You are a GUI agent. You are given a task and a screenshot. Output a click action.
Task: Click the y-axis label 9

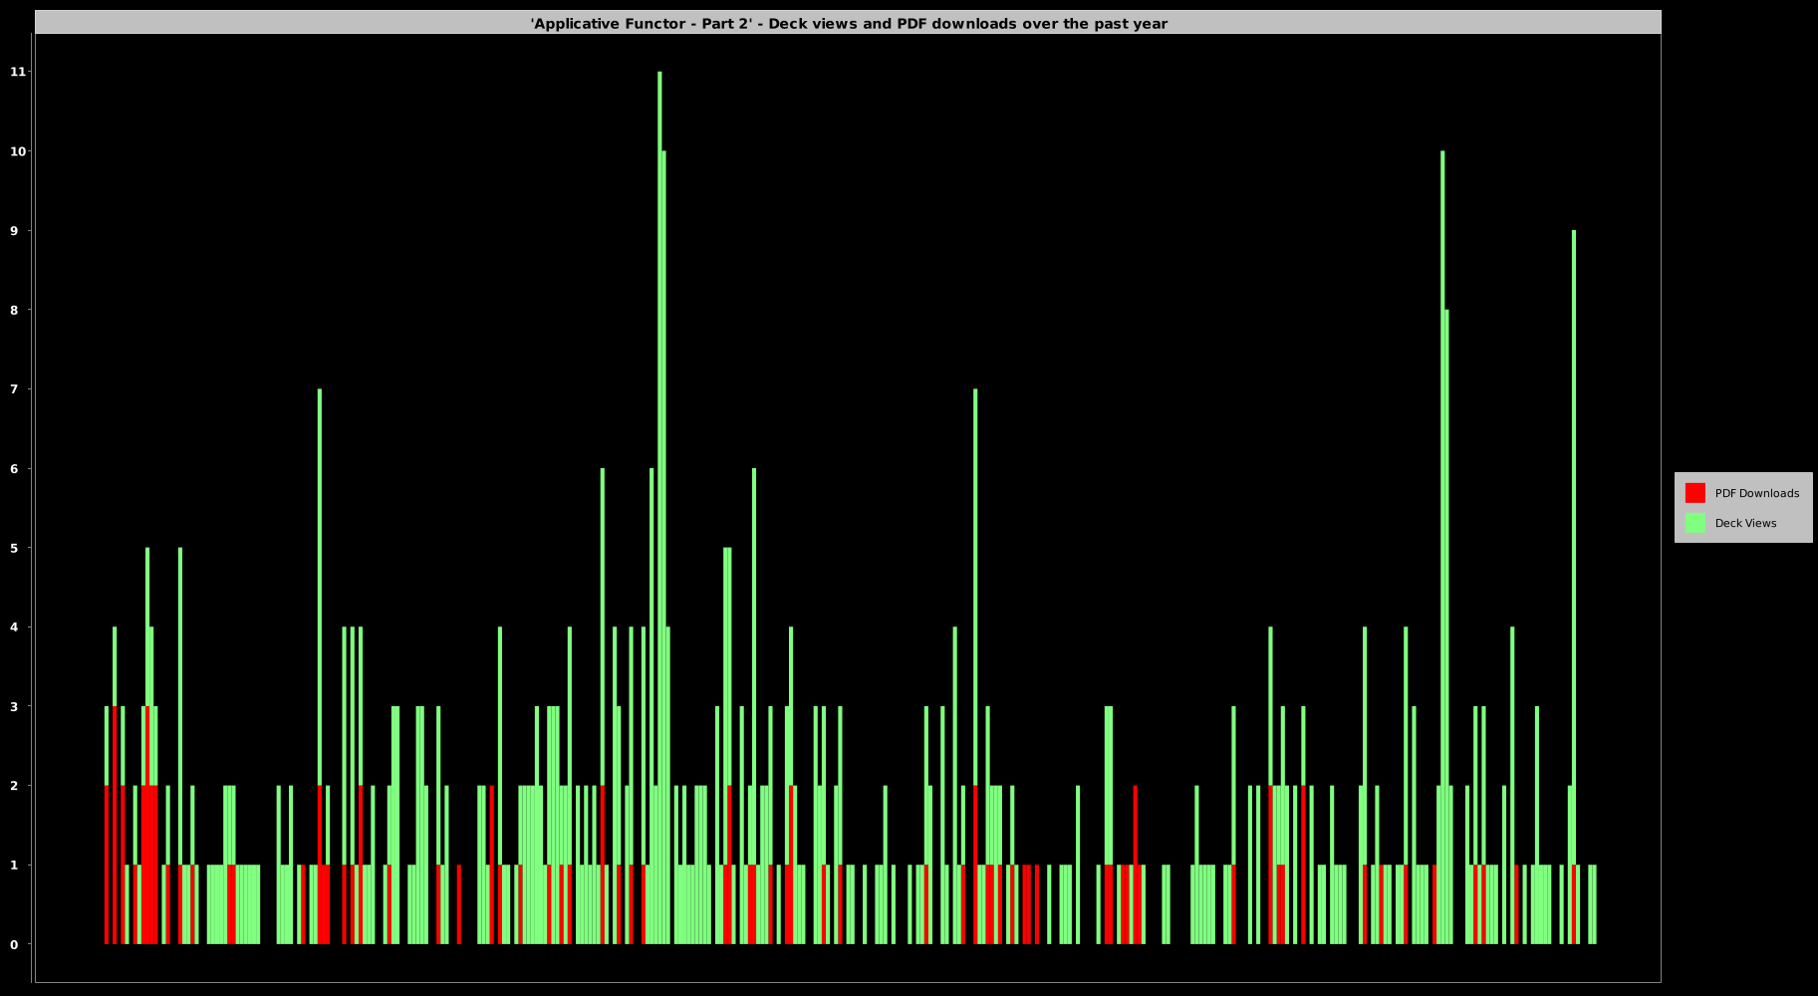(14, 230)
